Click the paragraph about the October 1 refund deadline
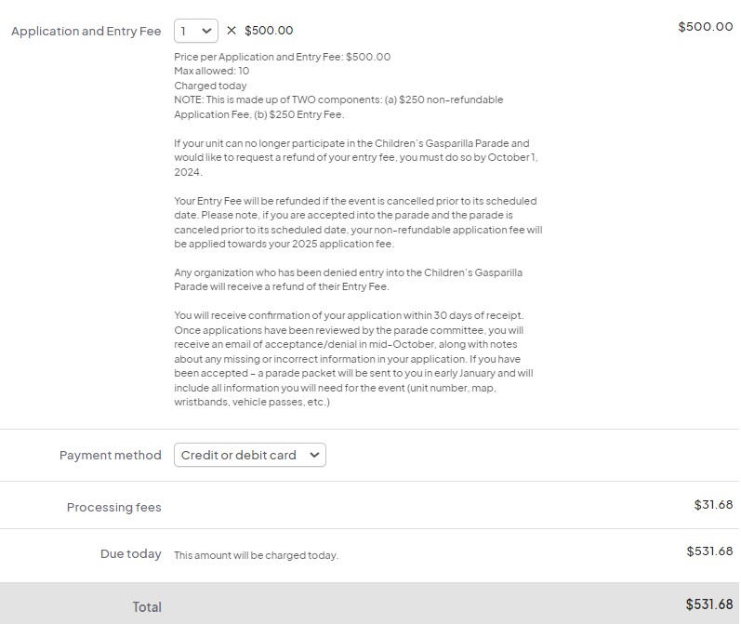 pyautogui.click(x=356, y=157)
